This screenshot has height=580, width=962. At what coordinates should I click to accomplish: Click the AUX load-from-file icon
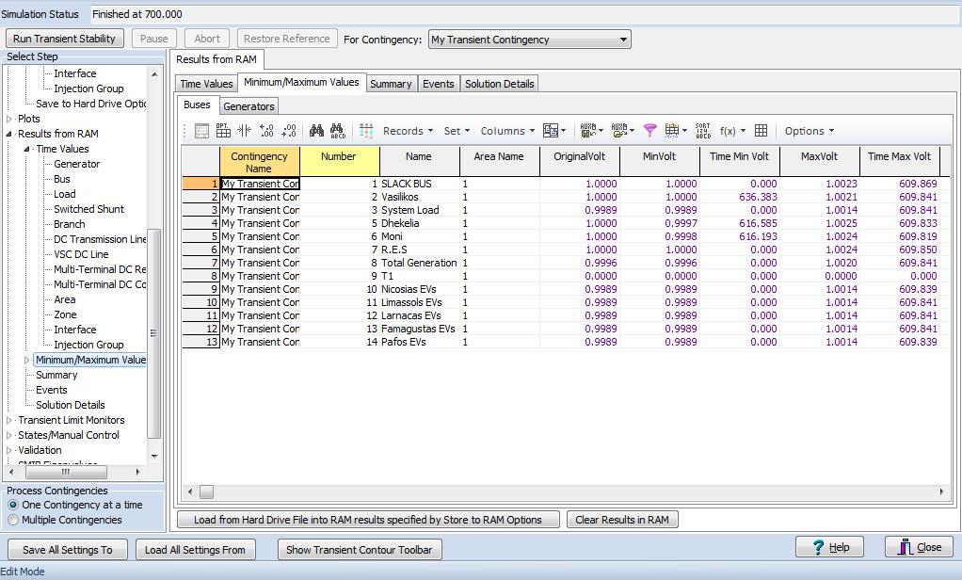point(622,131)
